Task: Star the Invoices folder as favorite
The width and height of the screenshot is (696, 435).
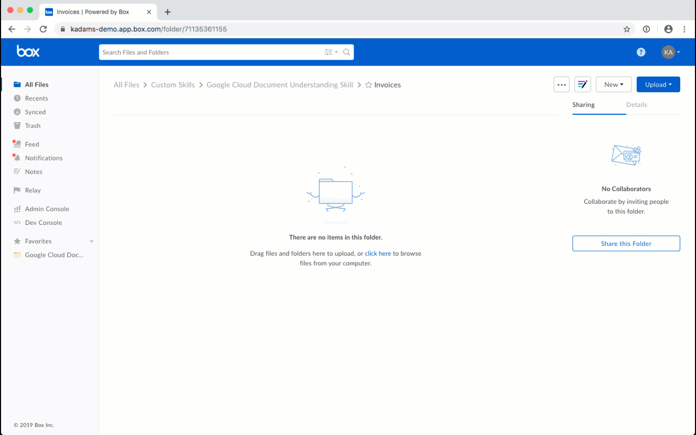Action: 368,85
